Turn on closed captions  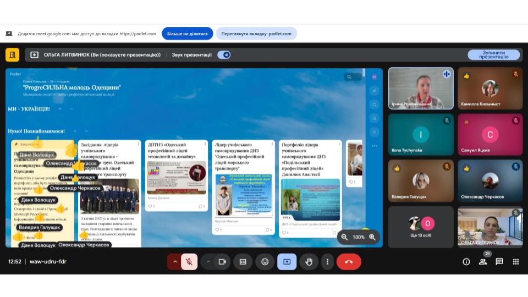click(243, 262)
